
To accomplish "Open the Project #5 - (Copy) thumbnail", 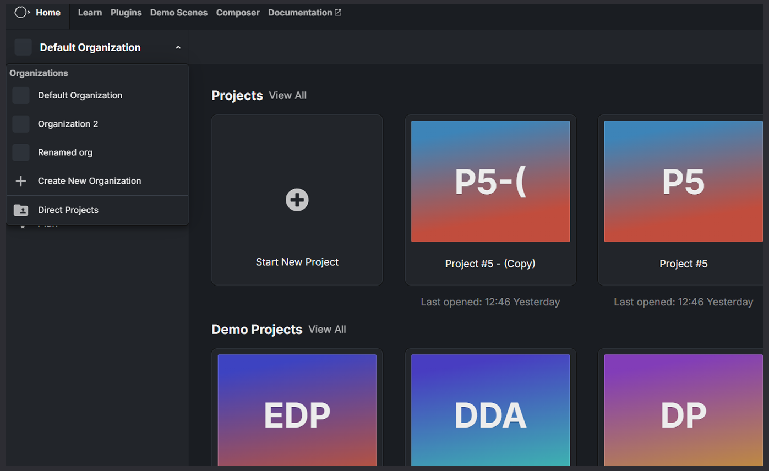I will [490, 181].
